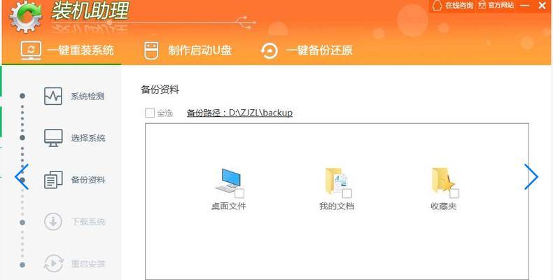
Task: Click the home icon beside 官方网站
Action: tap(482, 6)
